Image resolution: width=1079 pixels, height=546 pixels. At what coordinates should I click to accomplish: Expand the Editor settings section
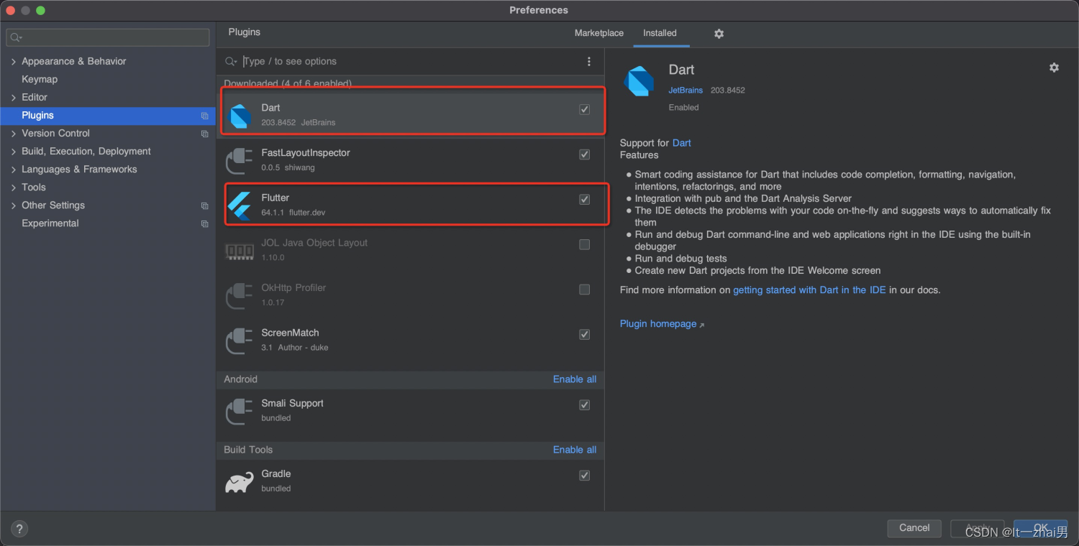(x=14, y=98)
